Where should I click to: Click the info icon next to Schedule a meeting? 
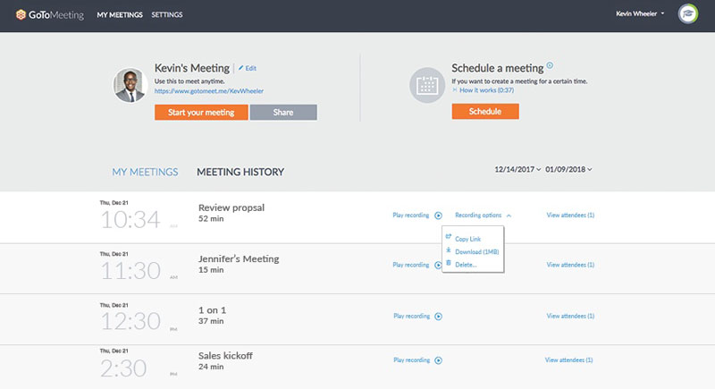coord(550,65)
